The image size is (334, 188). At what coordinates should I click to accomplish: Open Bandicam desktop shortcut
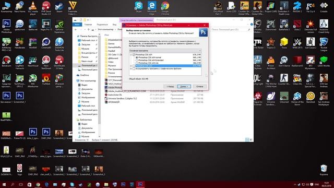click(x=6, y=62)
